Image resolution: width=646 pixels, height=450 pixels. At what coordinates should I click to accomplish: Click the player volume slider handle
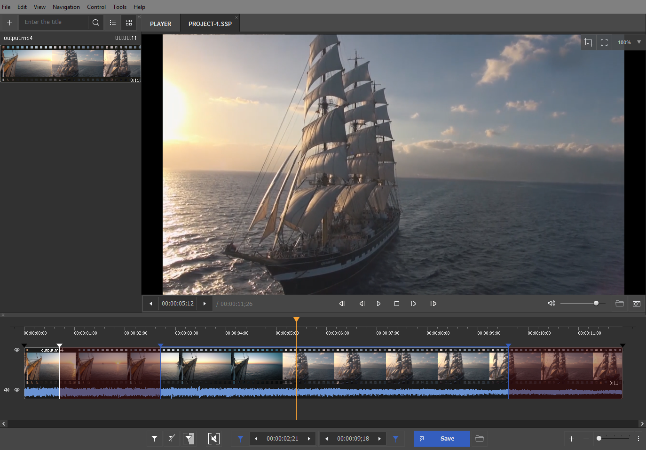coord(596,304)
